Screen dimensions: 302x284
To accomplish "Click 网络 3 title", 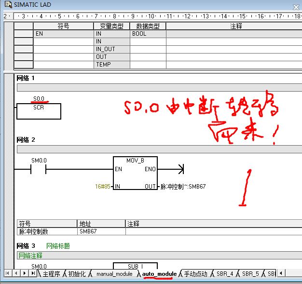I will coord(26,246).
